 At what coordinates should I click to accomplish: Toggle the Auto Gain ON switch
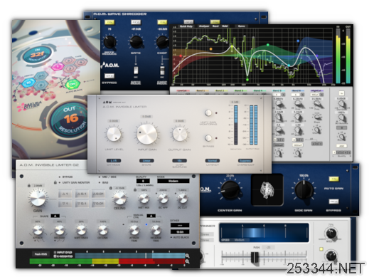click(x=333, y=179)
